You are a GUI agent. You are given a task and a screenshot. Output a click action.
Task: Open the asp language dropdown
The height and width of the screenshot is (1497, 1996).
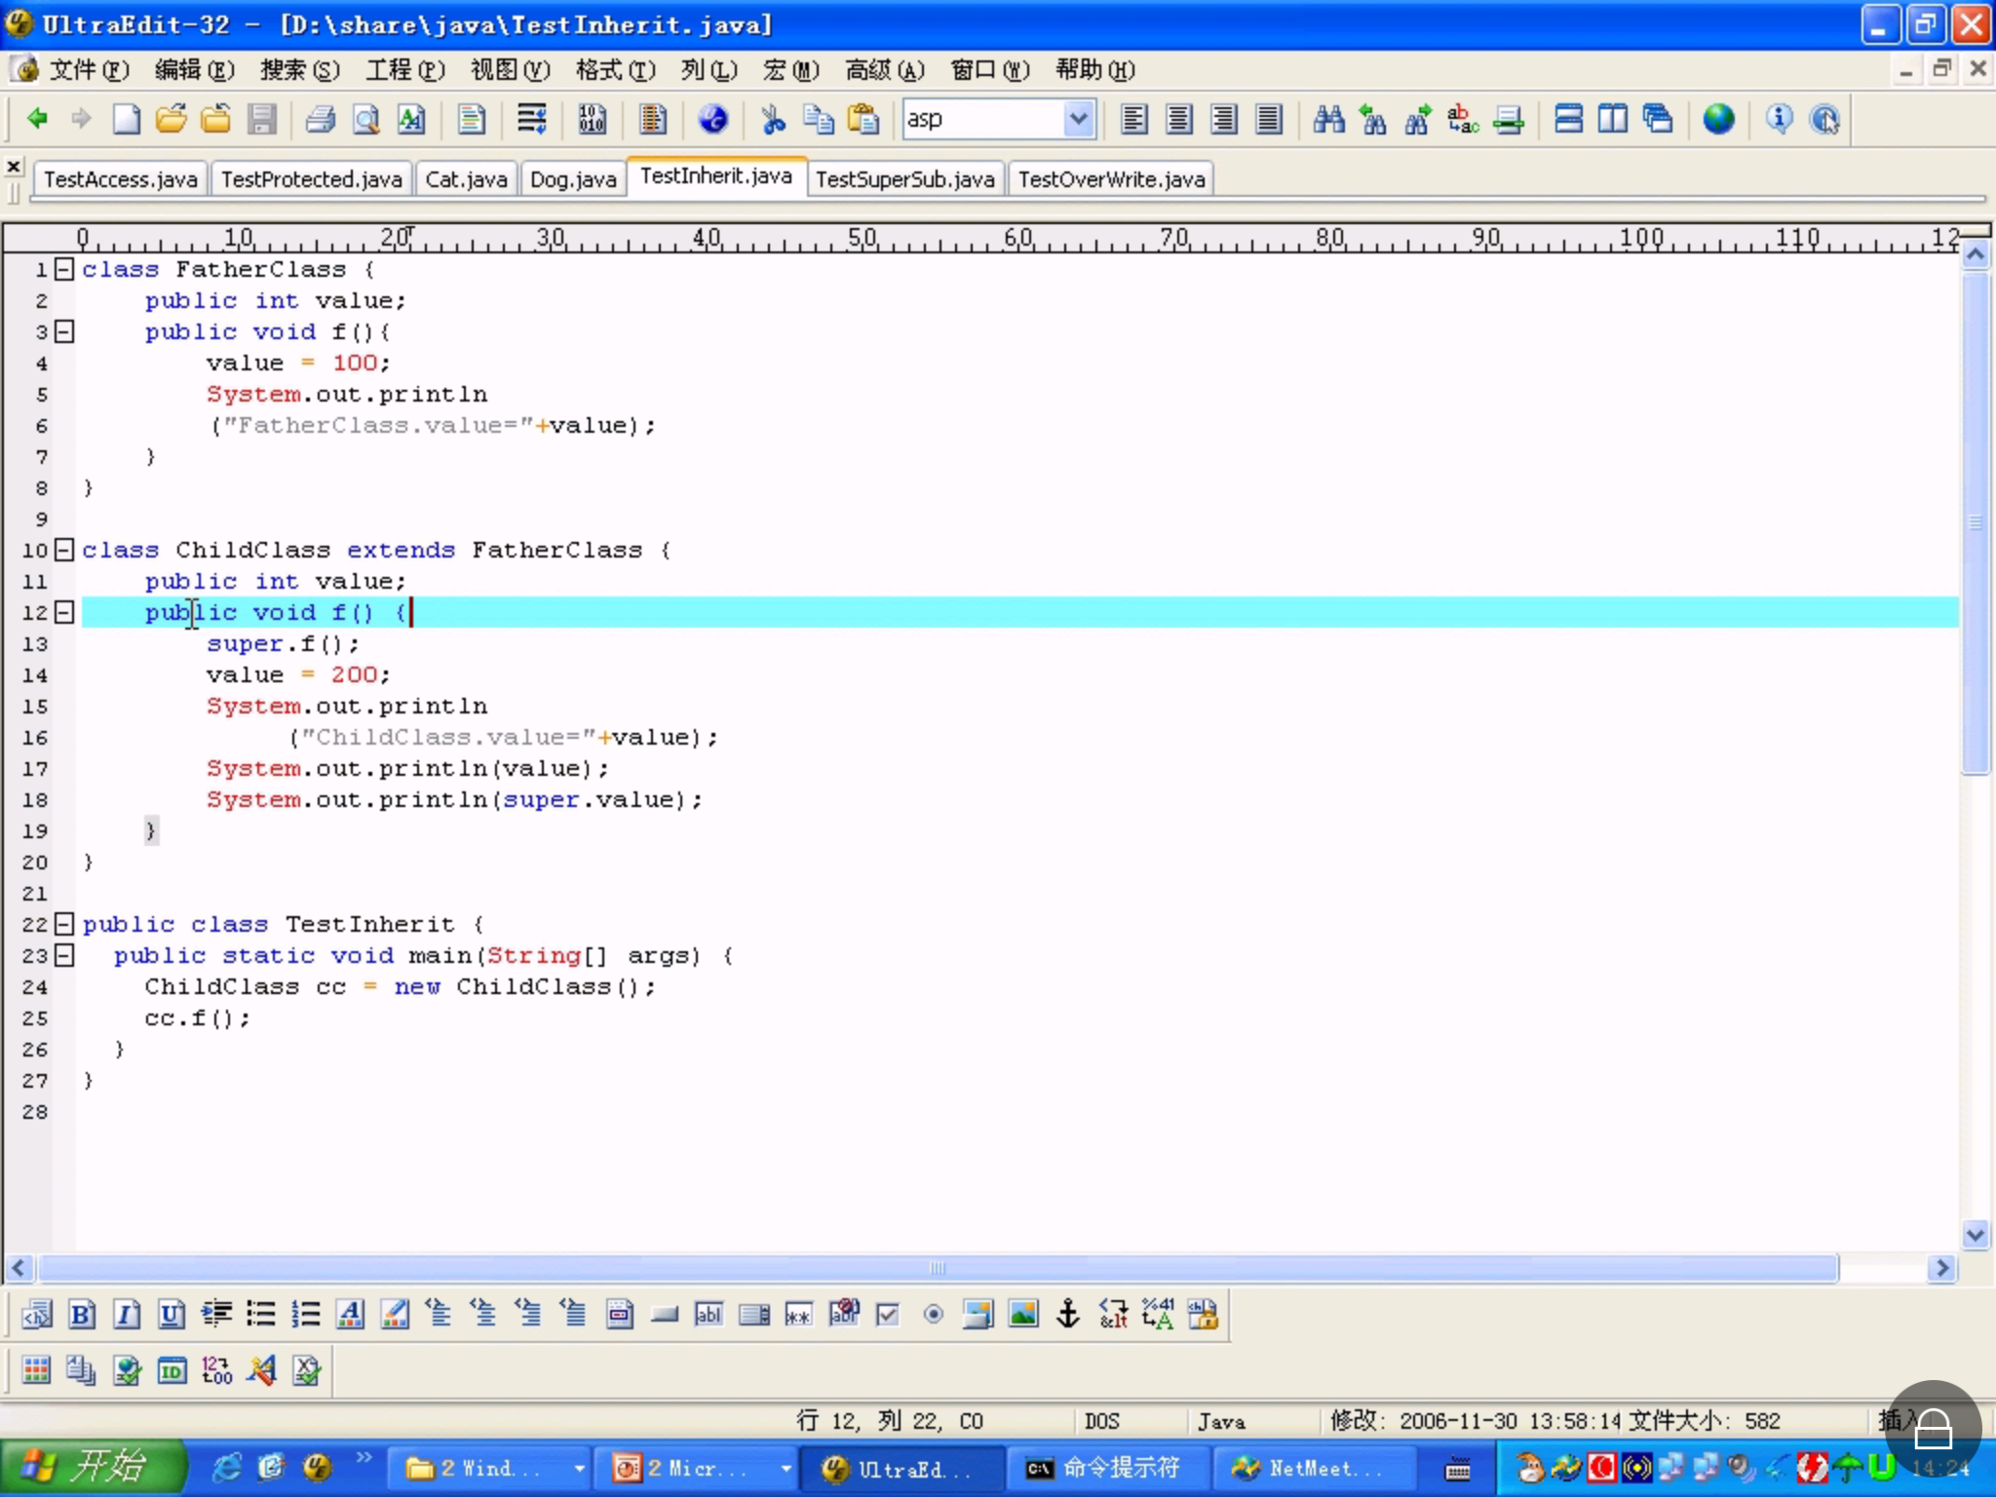1077,119
